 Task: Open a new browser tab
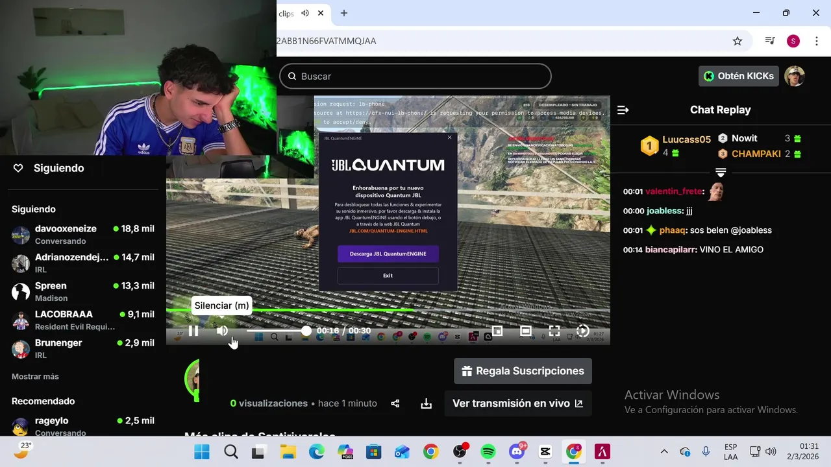point(344,13)
